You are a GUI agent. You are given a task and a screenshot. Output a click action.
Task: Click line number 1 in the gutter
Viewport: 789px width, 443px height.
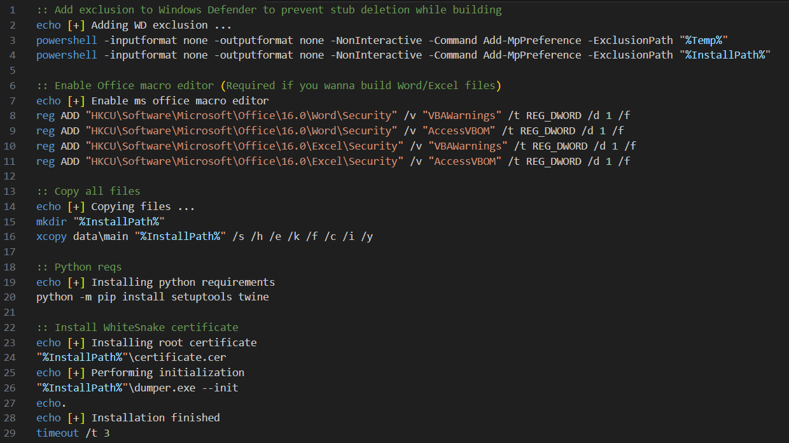[12, 10]
